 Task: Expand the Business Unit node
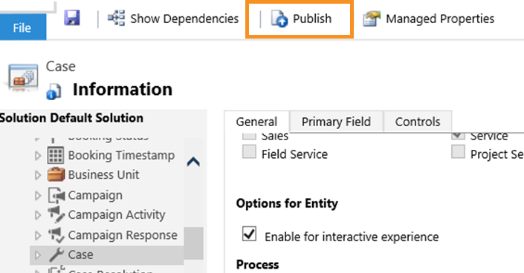[x=38, y=175]
